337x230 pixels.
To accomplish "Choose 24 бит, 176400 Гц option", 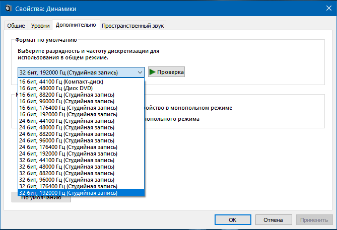I will [x=81, y=147].
